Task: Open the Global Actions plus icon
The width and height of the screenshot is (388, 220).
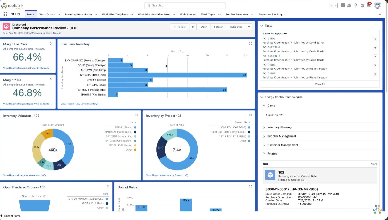Action: click(343, 5)
